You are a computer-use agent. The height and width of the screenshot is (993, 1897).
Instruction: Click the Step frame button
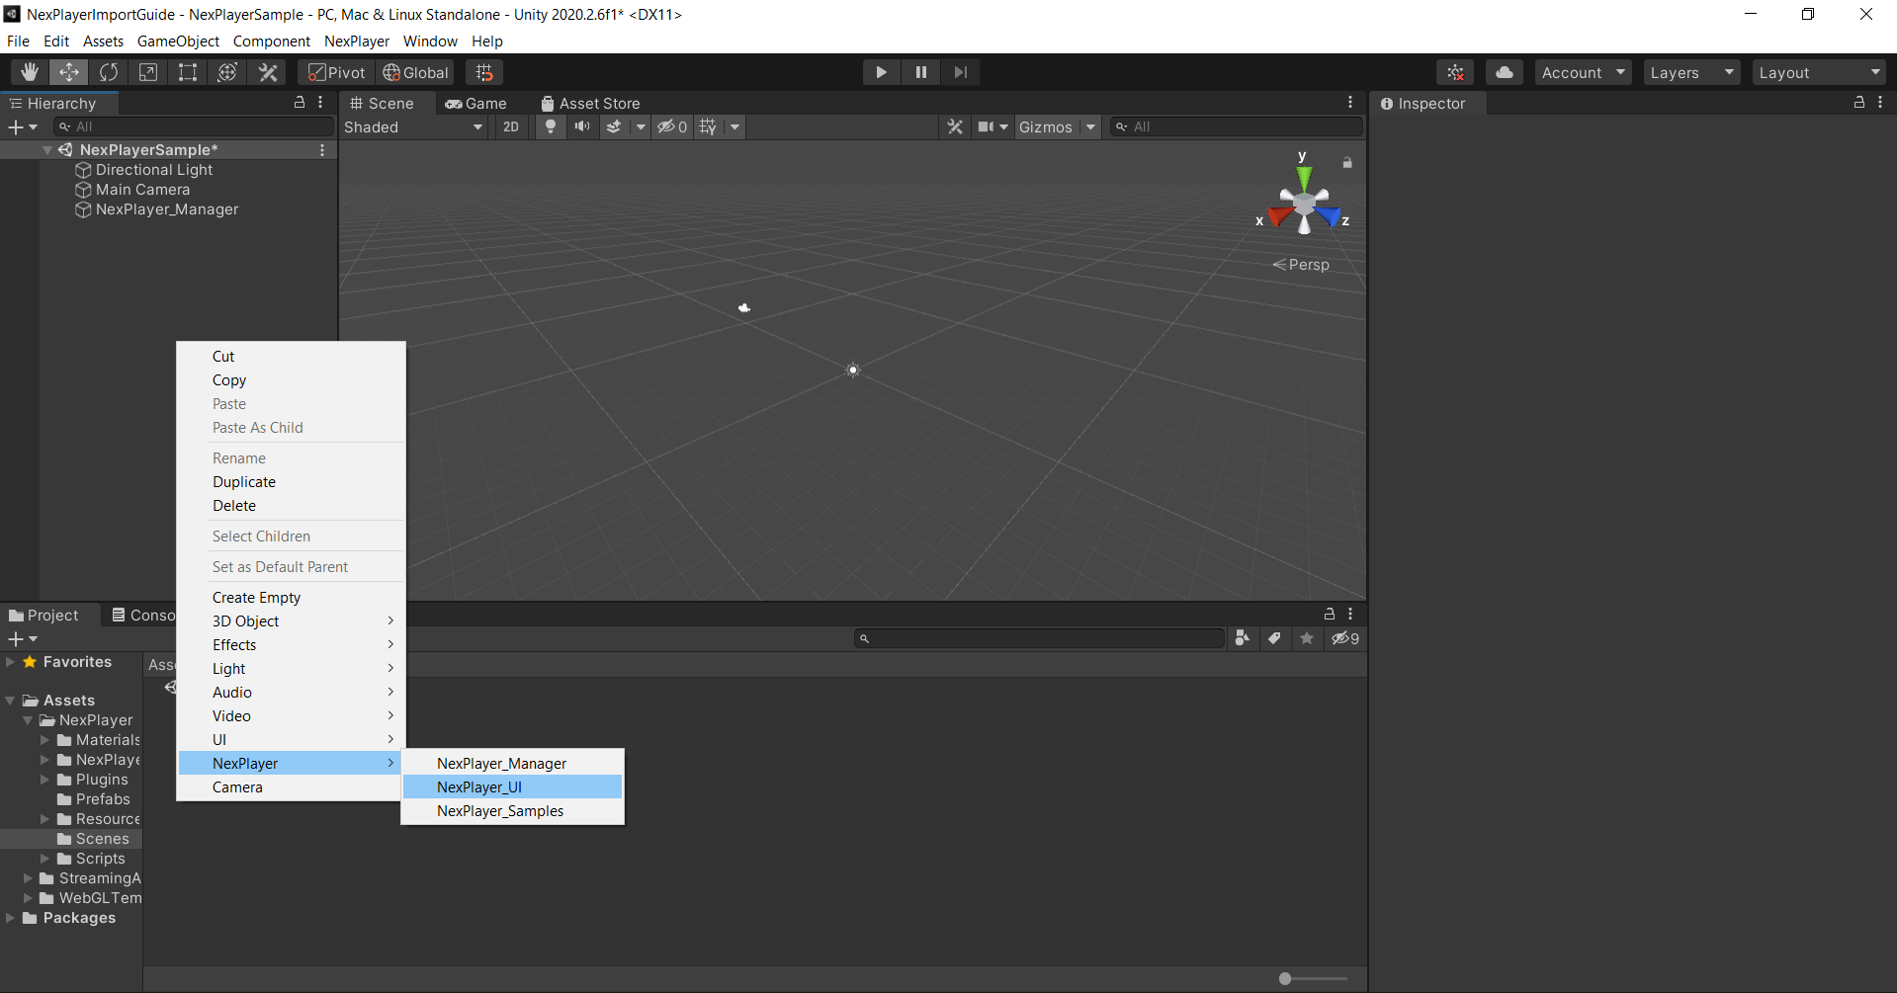(960, 72)
